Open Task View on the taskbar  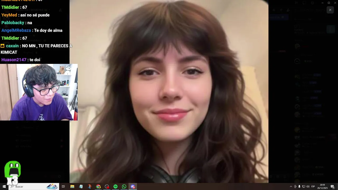click(63, 187)
